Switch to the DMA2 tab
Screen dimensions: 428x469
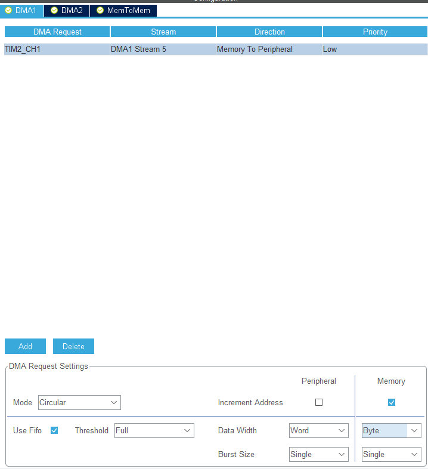click(67, 11)
